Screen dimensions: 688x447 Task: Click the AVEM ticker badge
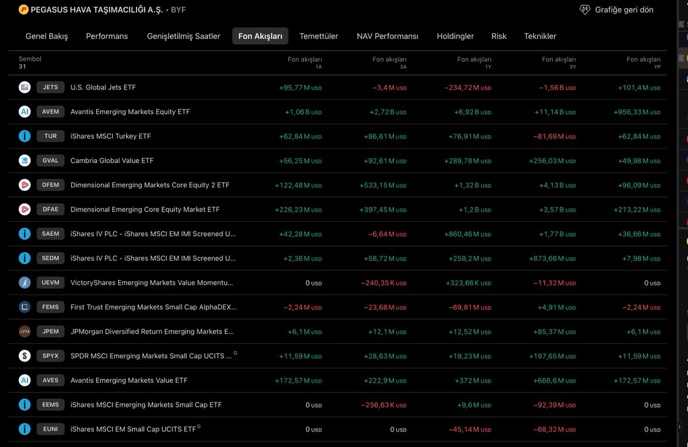pyautogui.click(x=50, y=112)
